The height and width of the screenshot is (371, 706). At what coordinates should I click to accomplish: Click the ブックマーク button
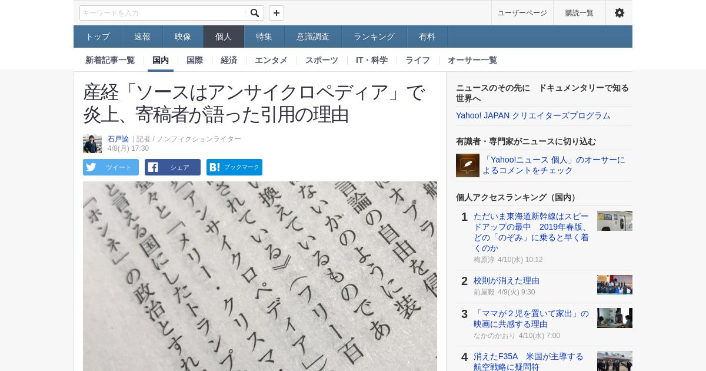coord(234,167)
